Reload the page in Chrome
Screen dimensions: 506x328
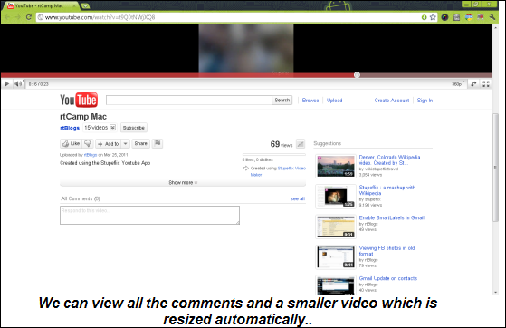pyautogui.click(x=29, y=17)
